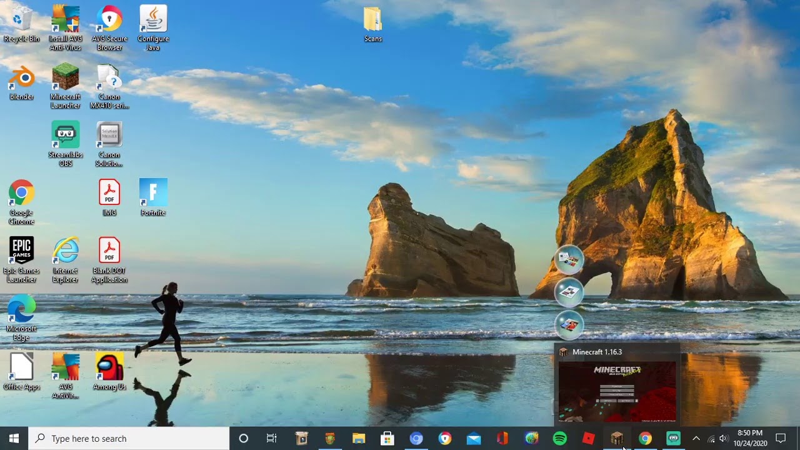The height and width of the screenshot is (450, 800).
Task: Open Epic Games Launcher desktop icon
Action: (21, 261)
